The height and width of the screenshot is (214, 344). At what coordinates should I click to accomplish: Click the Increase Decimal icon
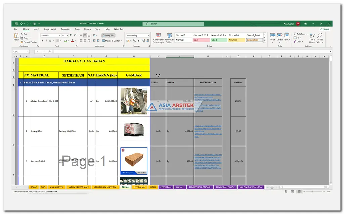click(x=144, y=41)
